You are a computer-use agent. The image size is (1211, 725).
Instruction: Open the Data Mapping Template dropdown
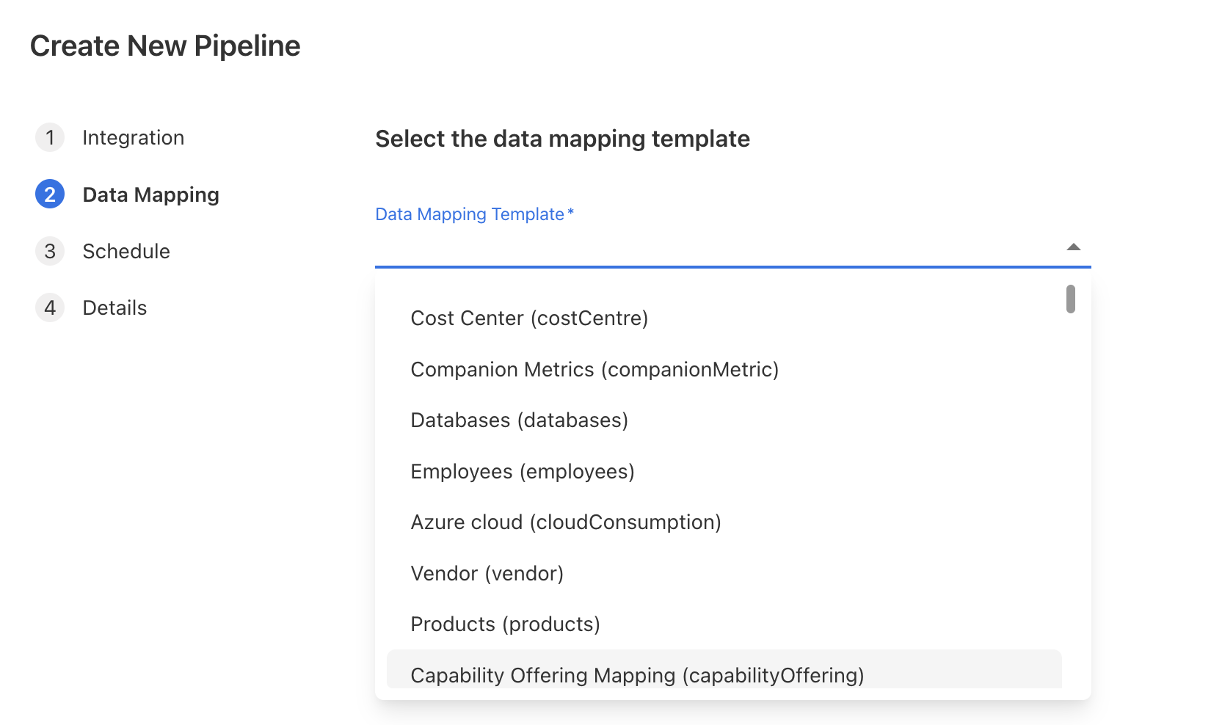(x=734, y=249)
